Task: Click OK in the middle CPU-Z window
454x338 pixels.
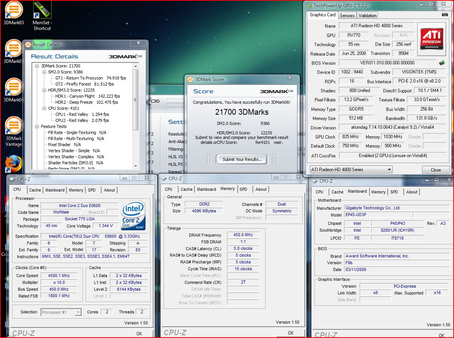Action: [291, 333]
